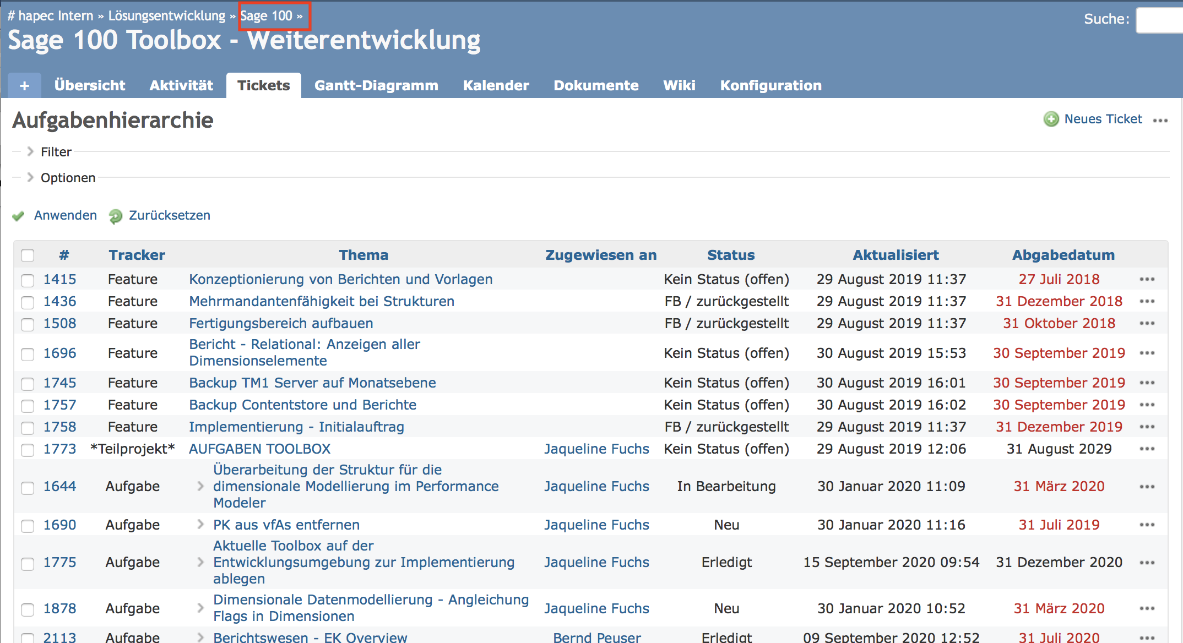This screenshot has width=1183, height=643.
Task: Click the green checkmark Anwenden icon
Action: pos(19,216)
